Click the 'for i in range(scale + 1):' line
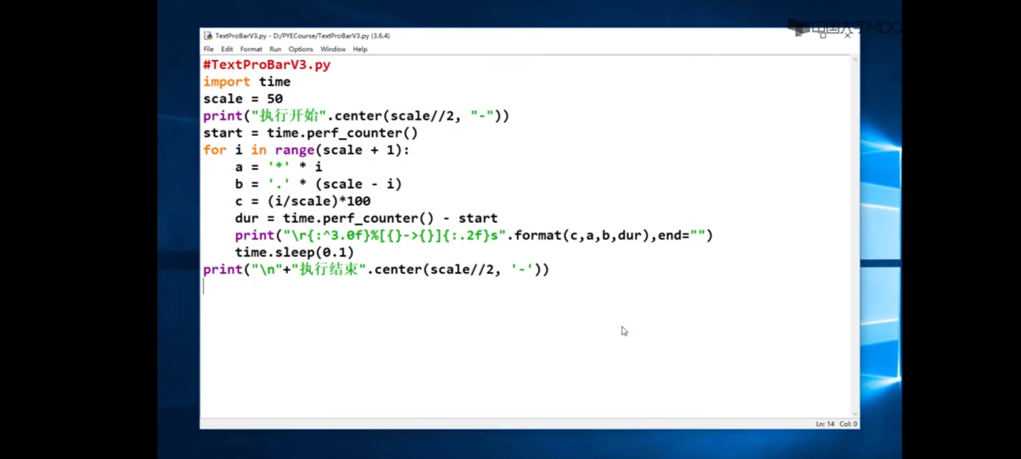The width and height of the screenshot is (1021, 459). pyautogui.click(x=306, y=150)
